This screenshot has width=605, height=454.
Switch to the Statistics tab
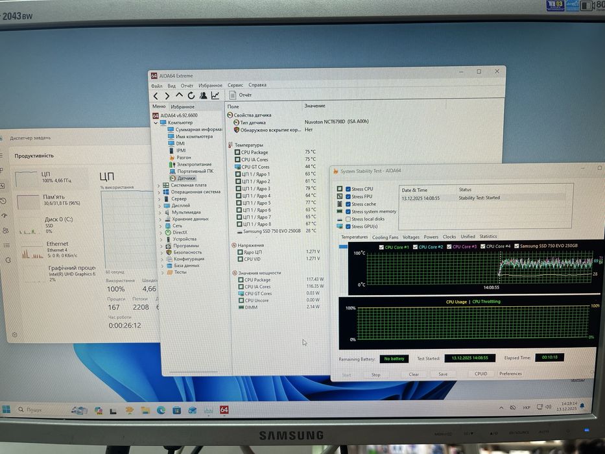(488, 236)
